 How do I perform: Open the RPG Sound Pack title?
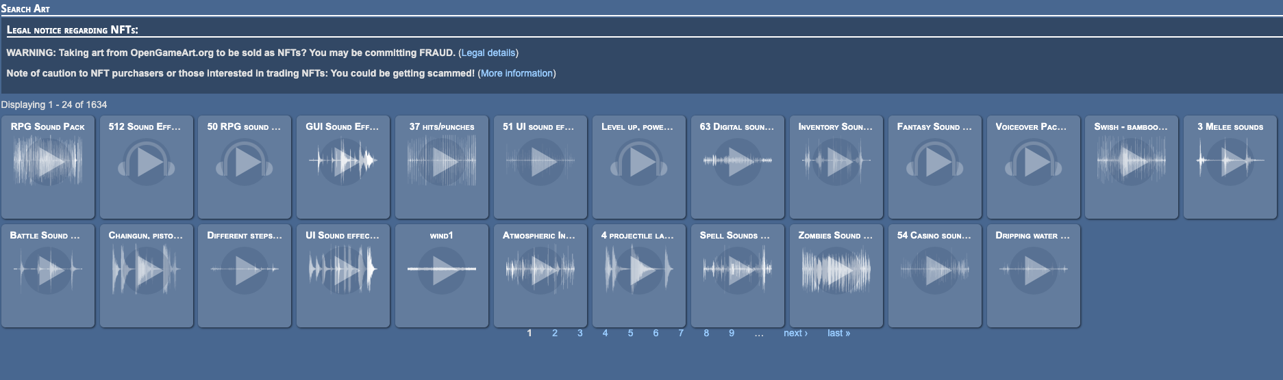click(x=48, y=126)
